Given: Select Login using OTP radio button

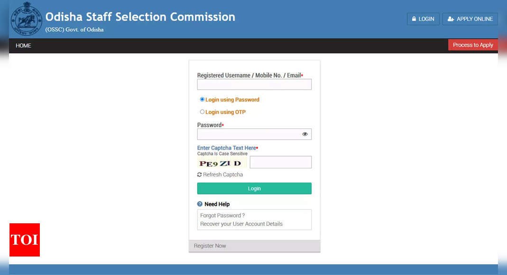Looking at the screenshot, I should click(x=203, y=112).
